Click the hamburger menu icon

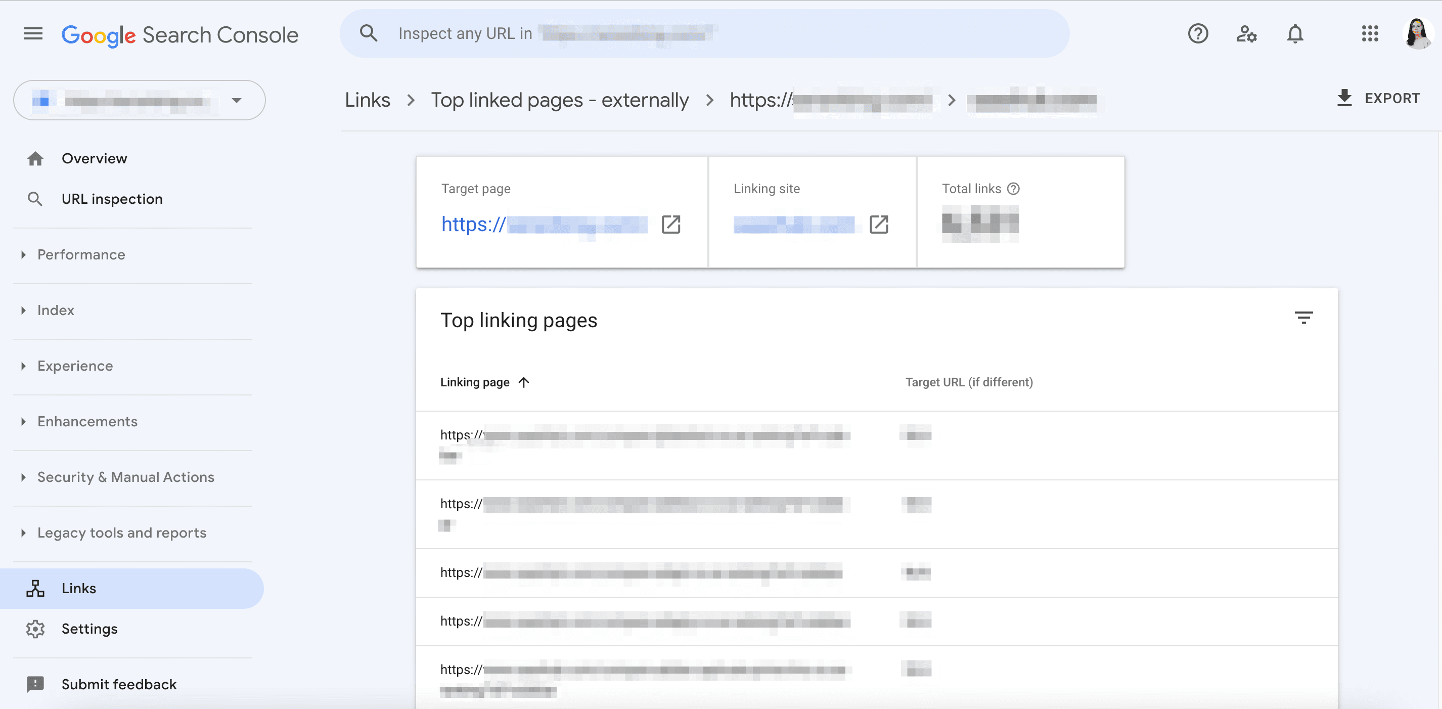32,33
